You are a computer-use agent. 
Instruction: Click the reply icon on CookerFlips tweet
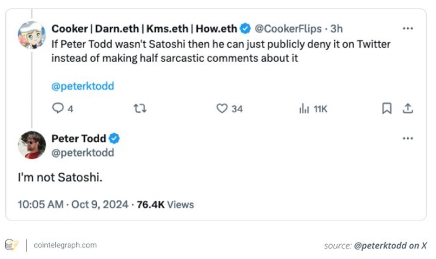point(57,109)
